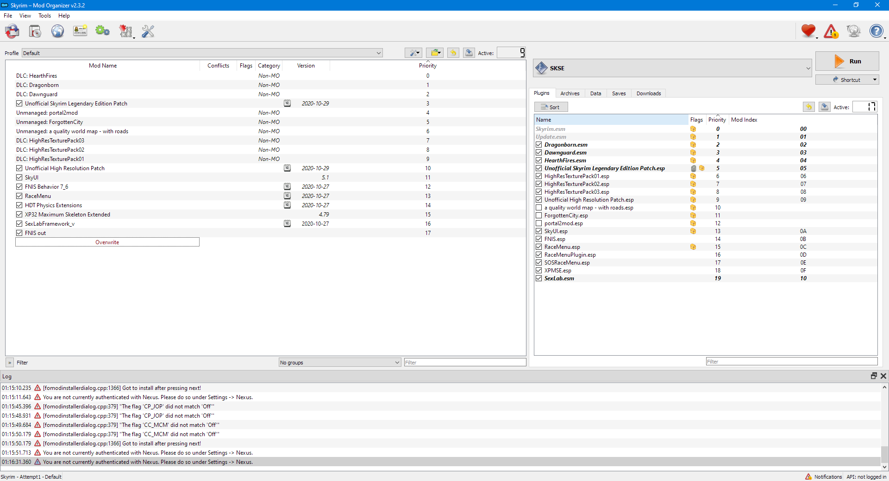The height and width of the screenshot is (481, 889).
Task: Click the plugin list Filter input field
Action: pos(791,362)
